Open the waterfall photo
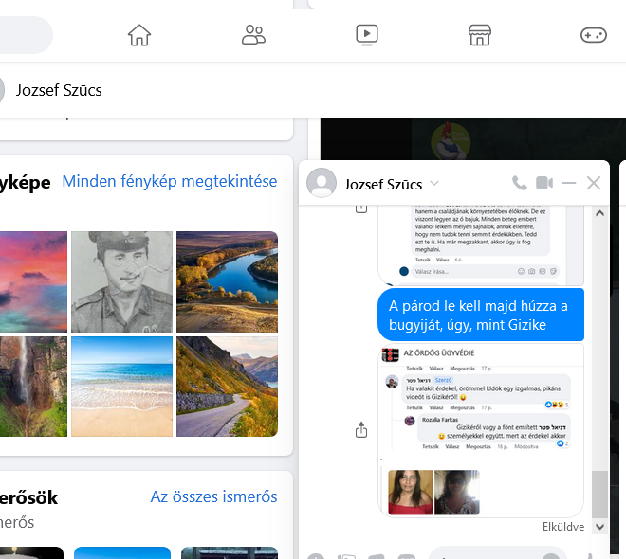The image size is (626, 559). [x=33, y=387]
